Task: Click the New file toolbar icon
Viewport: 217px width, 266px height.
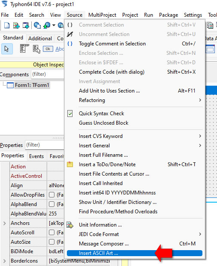Action: tap(7, 25)
